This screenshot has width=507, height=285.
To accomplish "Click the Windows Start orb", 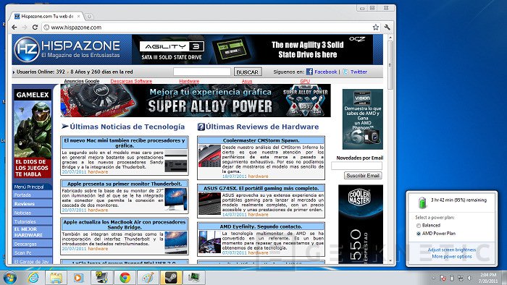I will click(x=9, y=277).
